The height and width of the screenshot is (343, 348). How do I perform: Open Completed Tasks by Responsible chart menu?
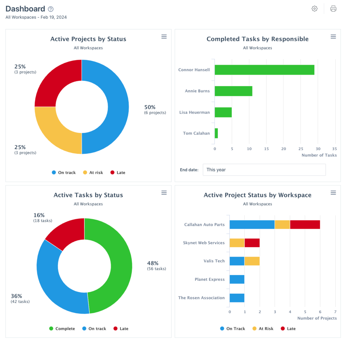(333, 36)
